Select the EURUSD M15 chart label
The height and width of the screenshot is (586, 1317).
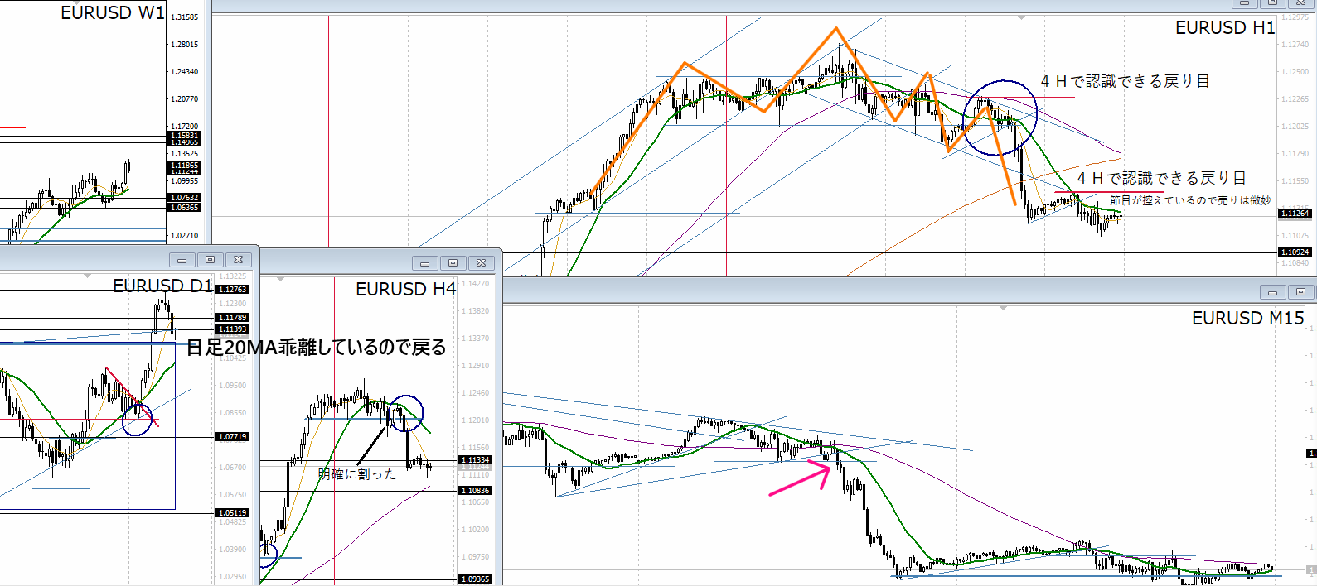[x=1247, y=319]
